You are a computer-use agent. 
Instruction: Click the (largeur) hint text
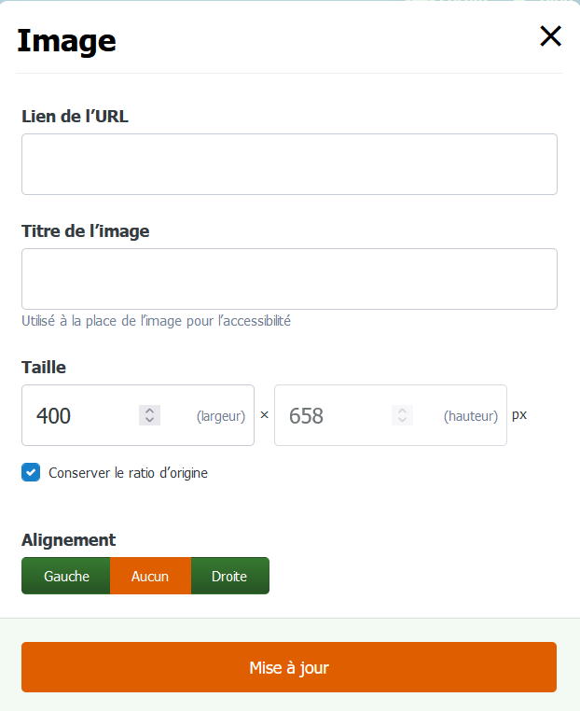221,416
